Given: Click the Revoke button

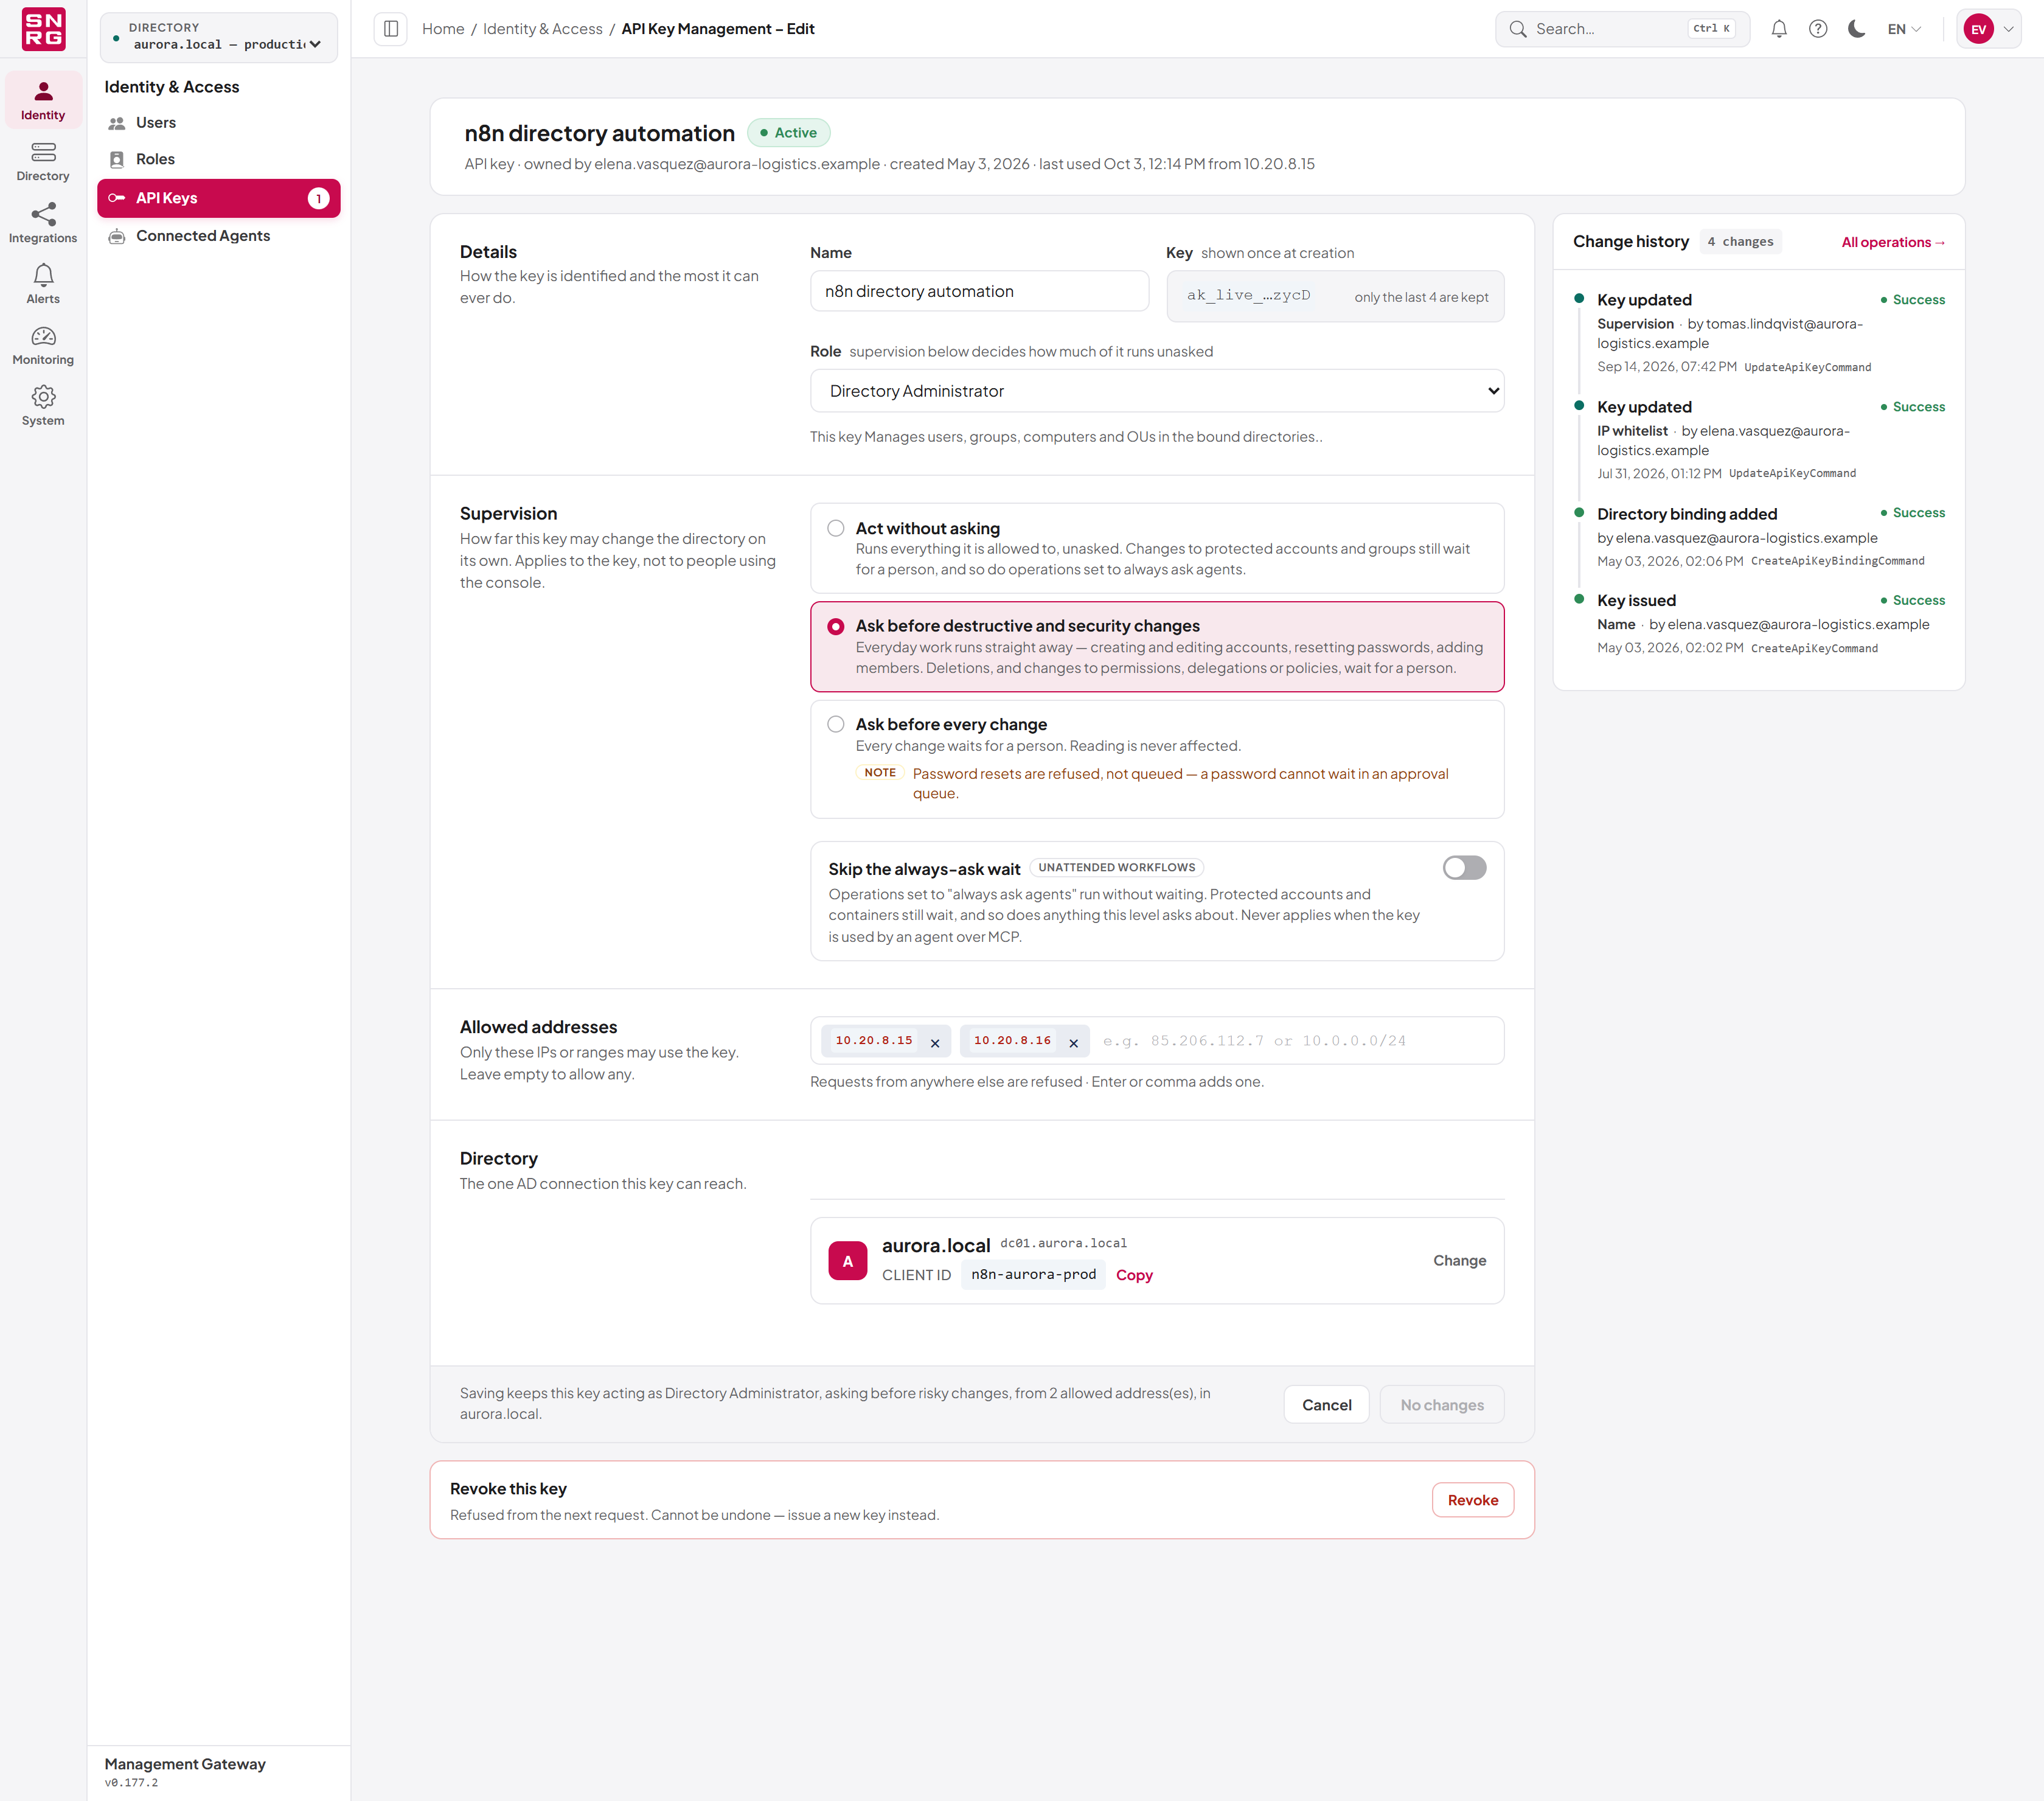Looking at the screenshot, I should point(1472,1500).
